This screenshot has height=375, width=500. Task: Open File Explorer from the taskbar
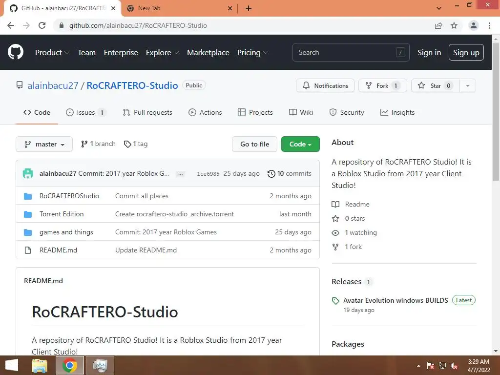(40, 365)
